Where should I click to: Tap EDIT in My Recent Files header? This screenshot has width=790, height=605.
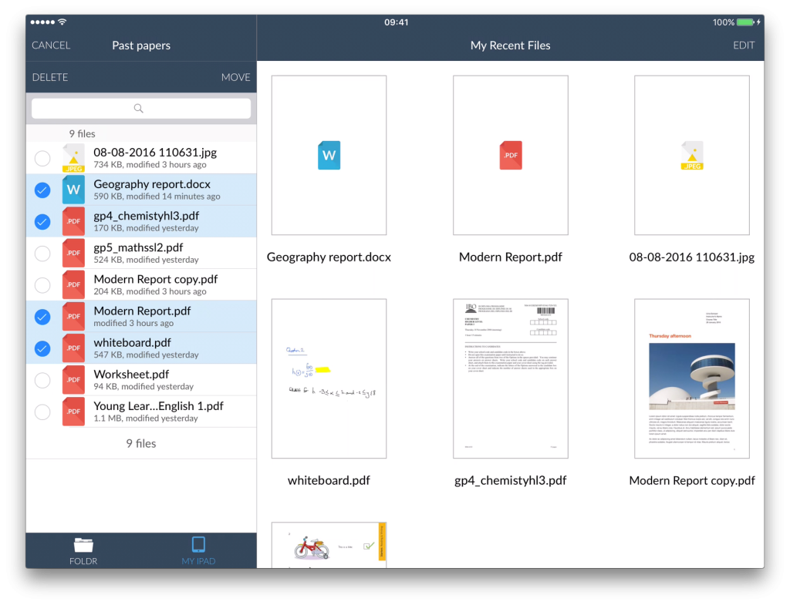click(744, 45)
